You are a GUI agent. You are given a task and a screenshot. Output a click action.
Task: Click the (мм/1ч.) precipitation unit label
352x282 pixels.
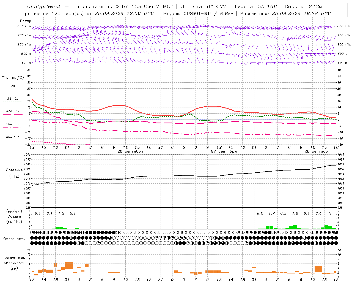[x=14, y=222]
